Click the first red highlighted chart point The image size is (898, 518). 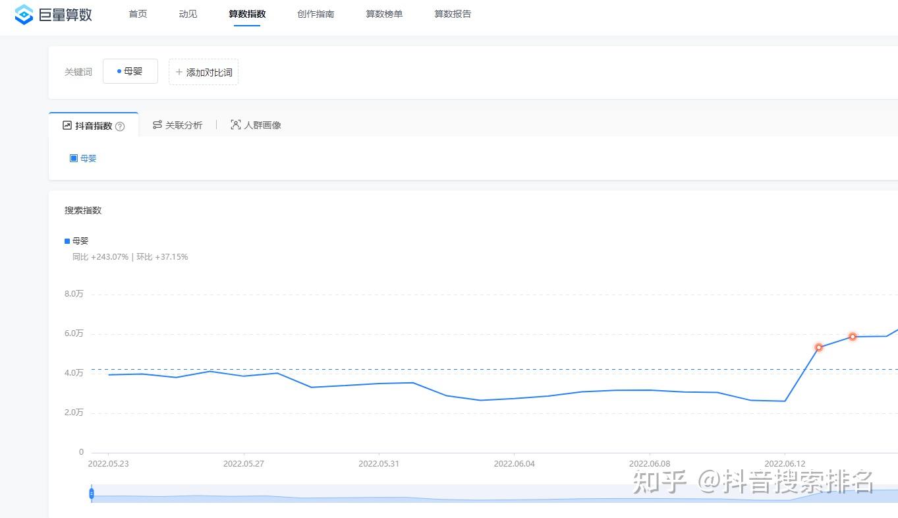(x=819, y=347)
